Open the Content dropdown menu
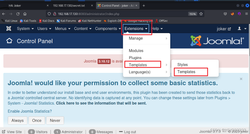Viewport: 250px width, 134px height. (83, 29)
